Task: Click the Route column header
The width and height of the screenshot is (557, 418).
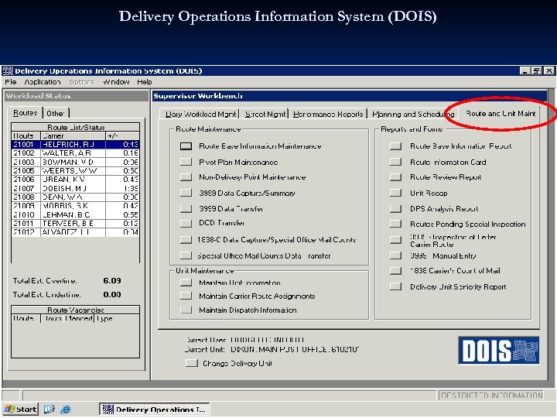Action: coord(26,135)
